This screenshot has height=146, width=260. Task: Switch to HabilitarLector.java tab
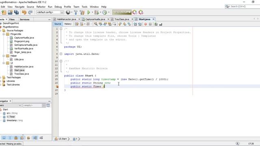[67, 19]
